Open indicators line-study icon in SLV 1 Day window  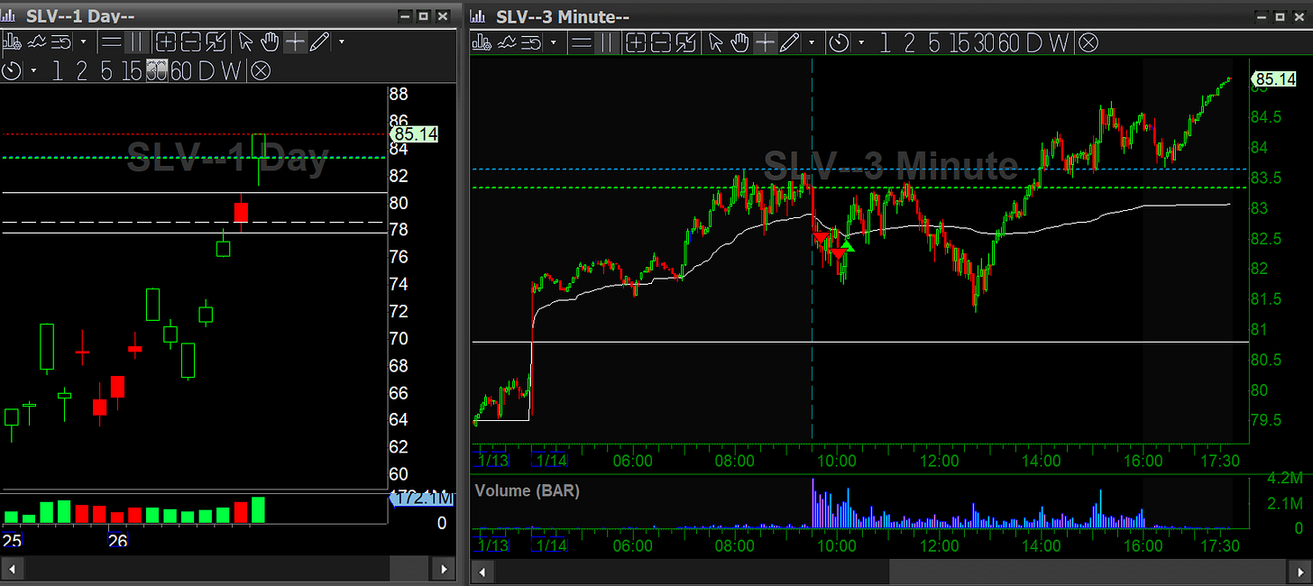(x=37, y=41)
